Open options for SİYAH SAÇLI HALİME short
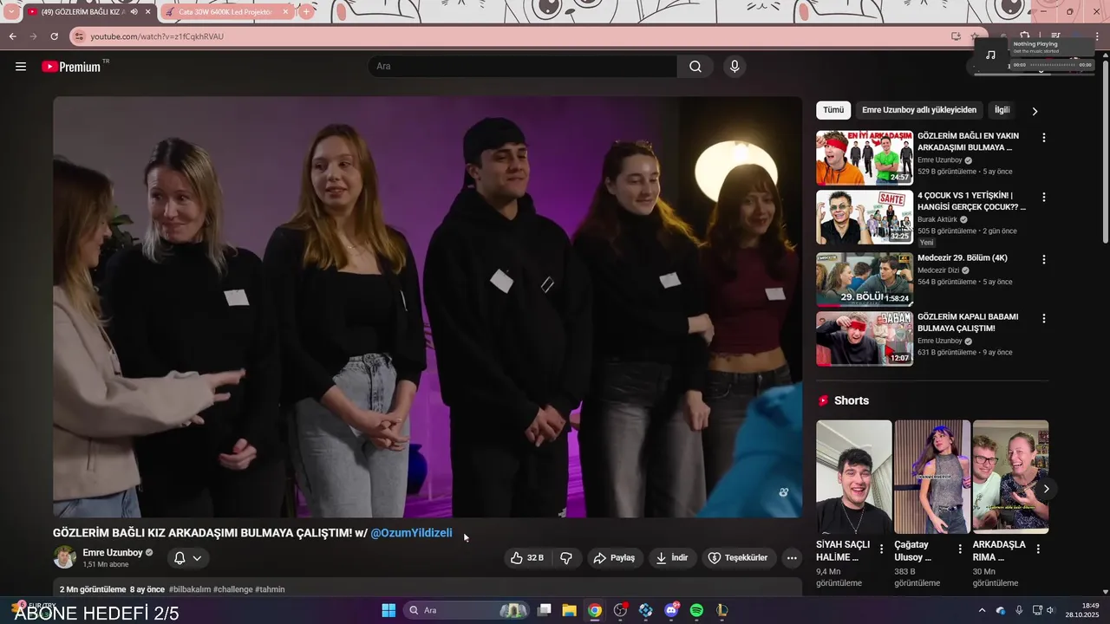Image resolution: width=1110 pixels, height=624 pixels. (881, 549)
